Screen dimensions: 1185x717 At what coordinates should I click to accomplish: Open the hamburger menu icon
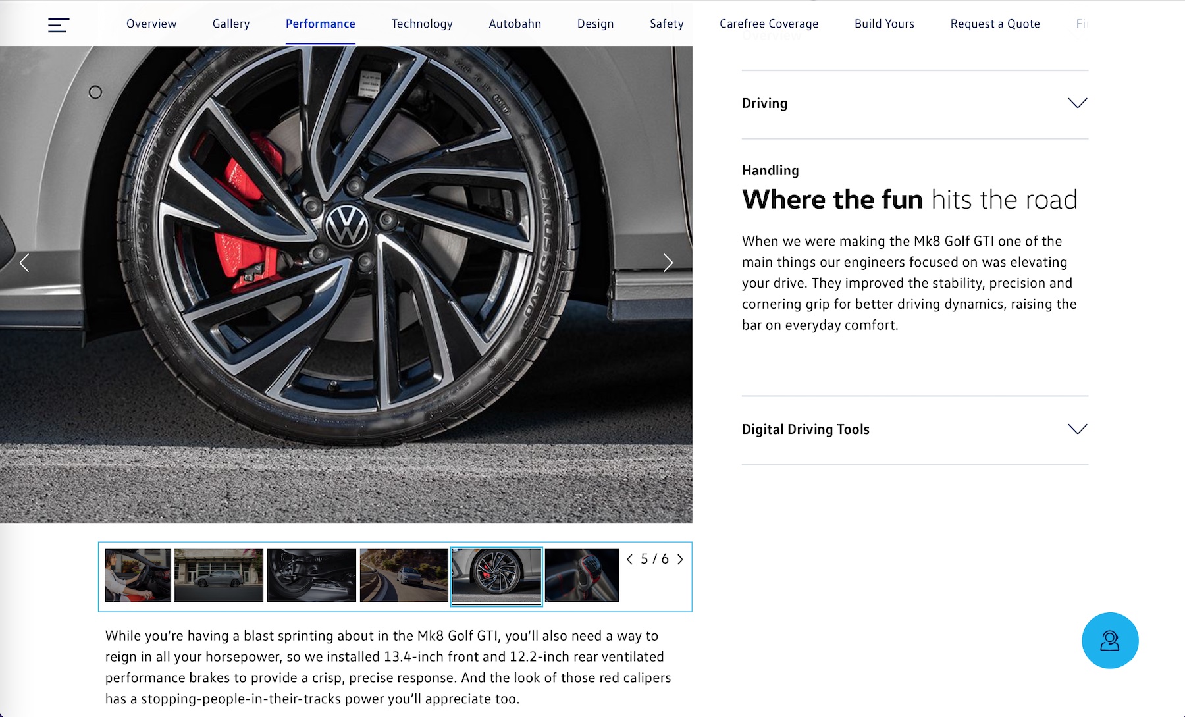(x=59, y=25)
